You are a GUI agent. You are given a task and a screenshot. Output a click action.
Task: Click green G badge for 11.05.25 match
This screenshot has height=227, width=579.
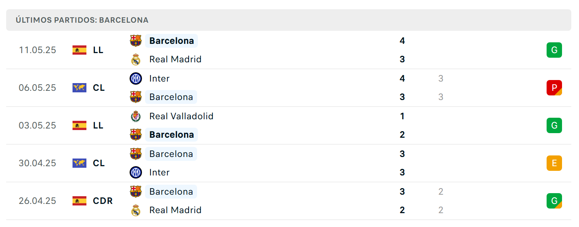(554, 50)
